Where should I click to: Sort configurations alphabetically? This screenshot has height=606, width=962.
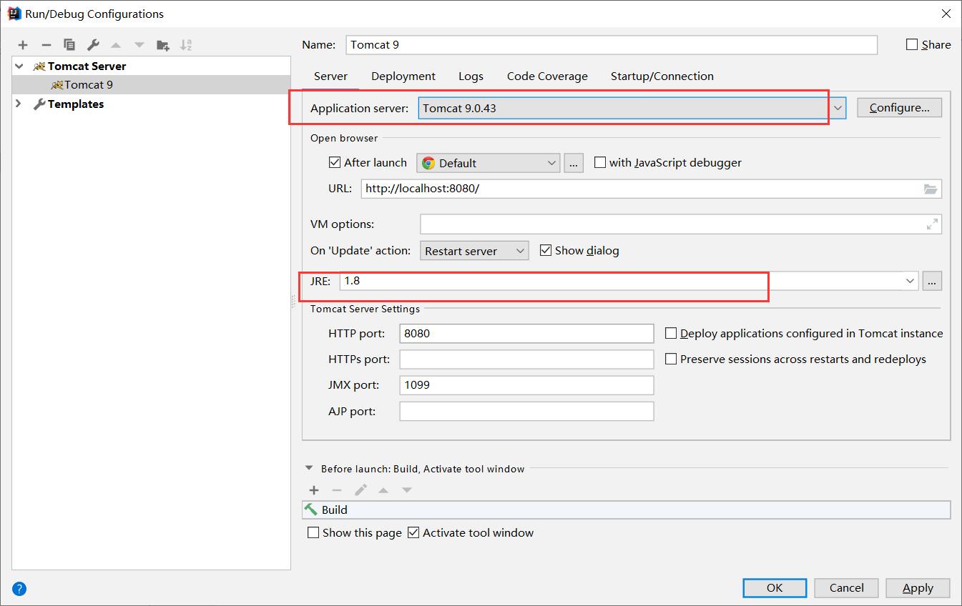pos(186,45)
